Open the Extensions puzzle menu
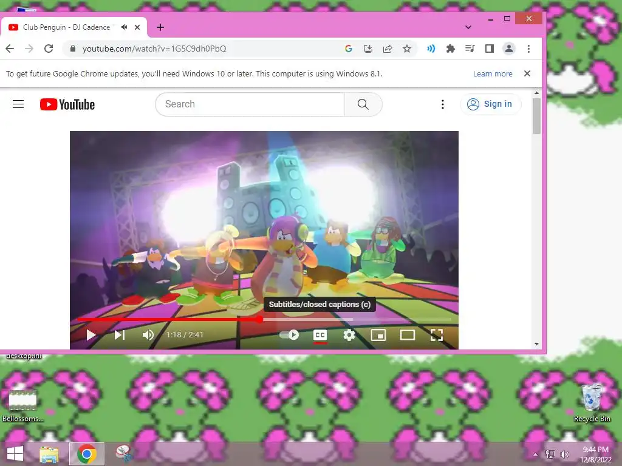This screenshot has height=466, width=622. [451, 49]
